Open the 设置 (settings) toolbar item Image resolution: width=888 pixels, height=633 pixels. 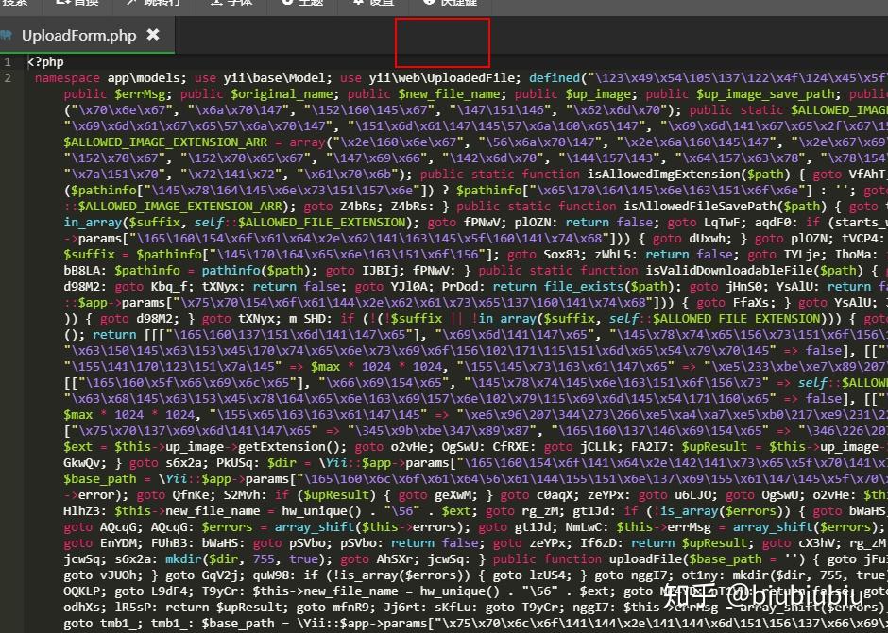point(374,3)
